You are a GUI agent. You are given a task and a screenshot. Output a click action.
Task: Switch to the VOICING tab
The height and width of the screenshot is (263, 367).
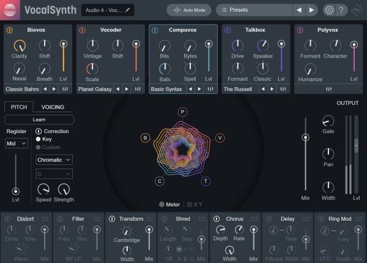pyautogui.click(x=53, y=107)
